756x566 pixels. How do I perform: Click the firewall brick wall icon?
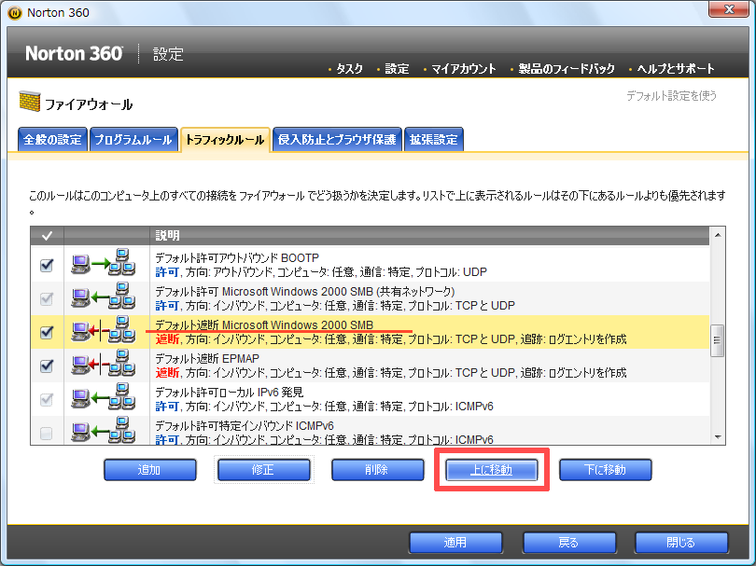[x=29, y=104]
